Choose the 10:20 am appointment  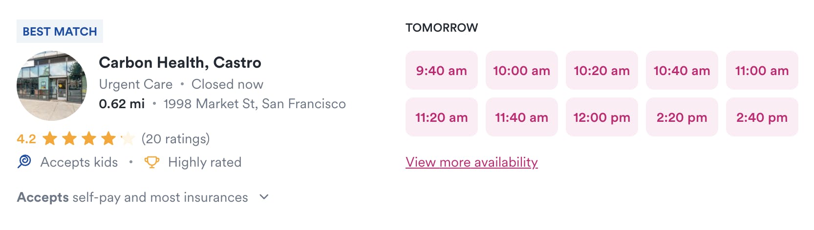601,70
